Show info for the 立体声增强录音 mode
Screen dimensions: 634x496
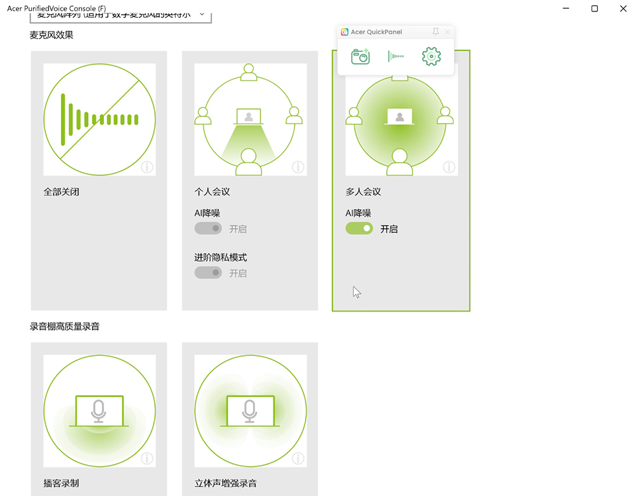tap(298, 459)
